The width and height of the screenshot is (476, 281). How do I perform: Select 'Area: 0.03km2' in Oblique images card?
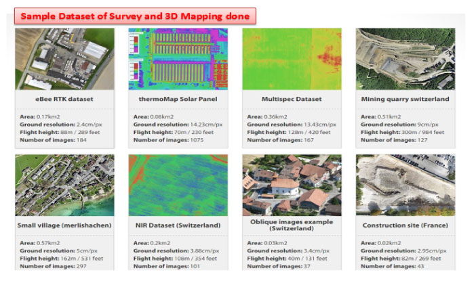click(267, 243)
